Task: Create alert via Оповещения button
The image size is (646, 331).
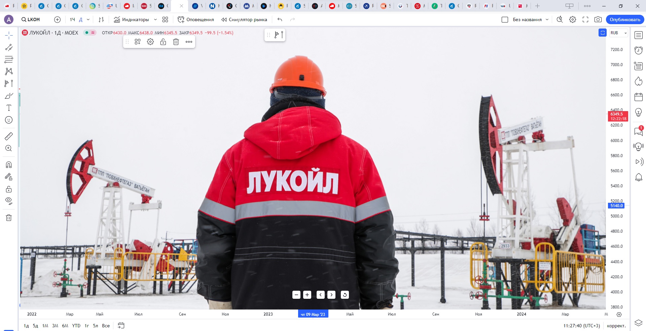Action: coord(196,19)
